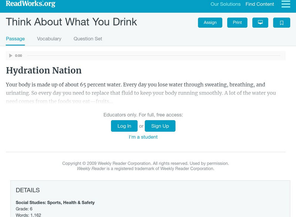The height and width of the screenshot is (217, 296).
Task: Click the DETAILS section heading
Action: pyautogui.click(x=28, y=190)
